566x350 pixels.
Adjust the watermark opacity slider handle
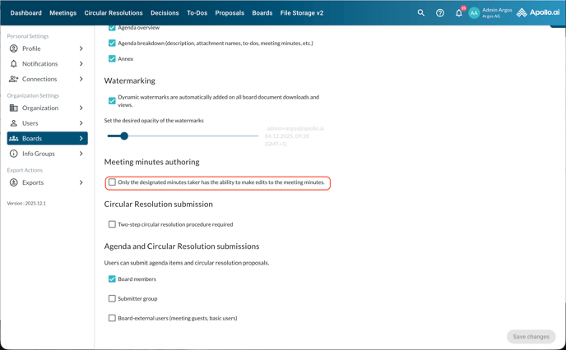[x=124, y=136]
